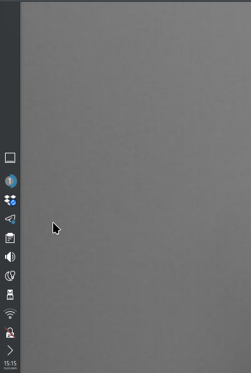Click empty panel space above Show Desktop

[10, 76]
